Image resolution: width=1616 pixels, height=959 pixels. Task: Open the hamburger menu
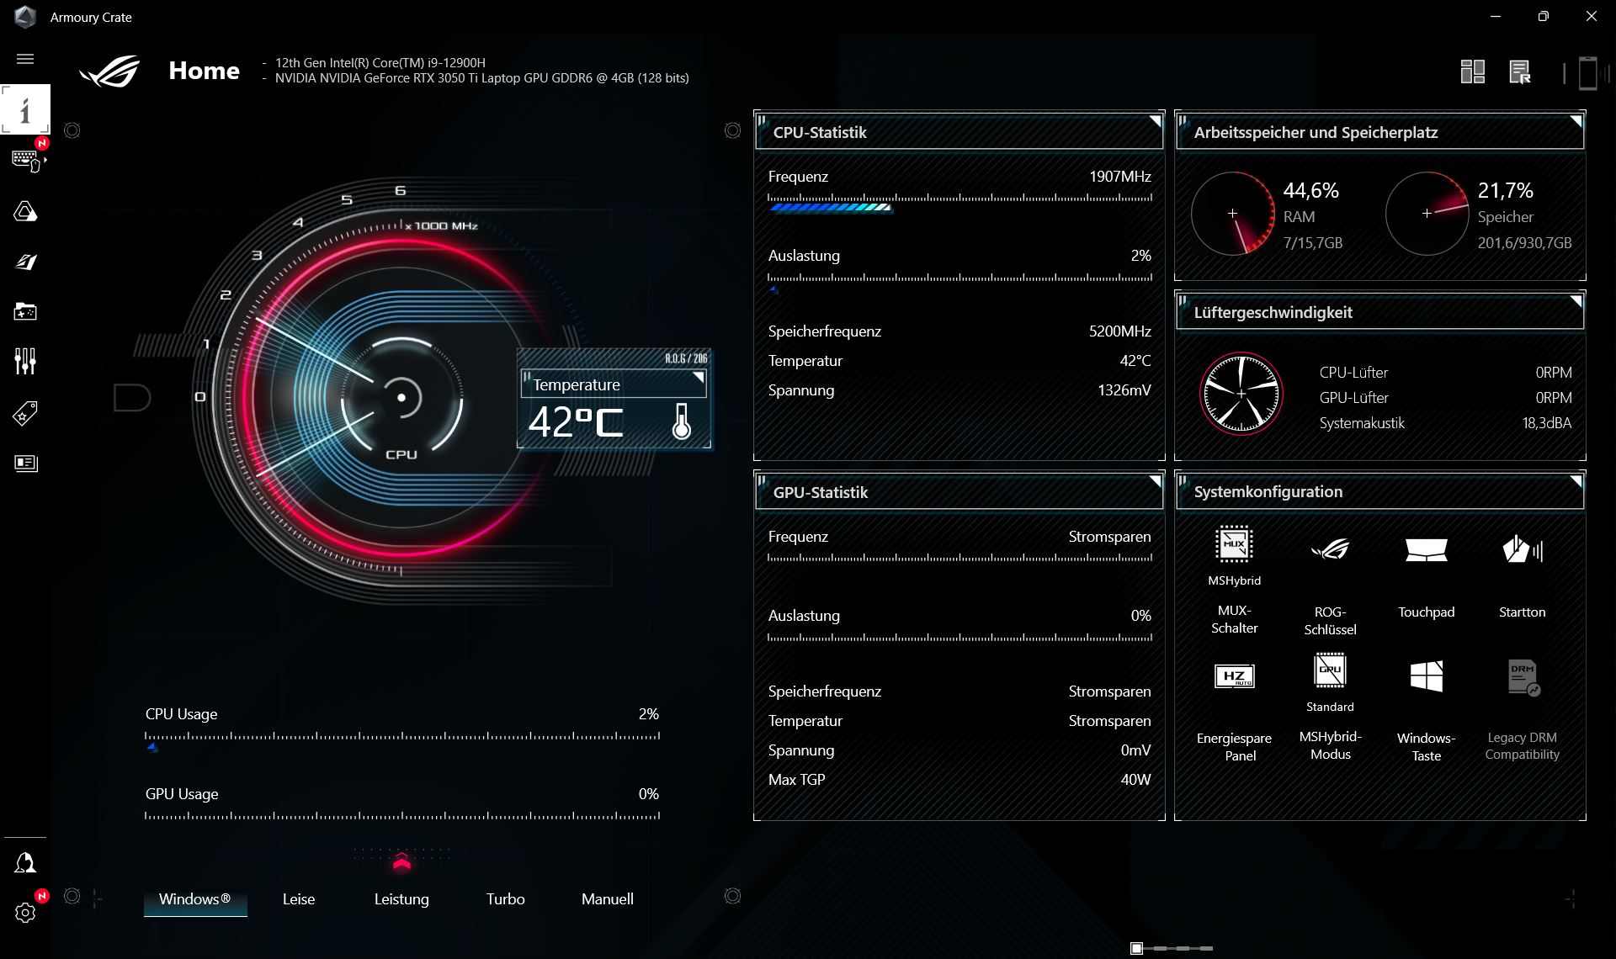25,59
